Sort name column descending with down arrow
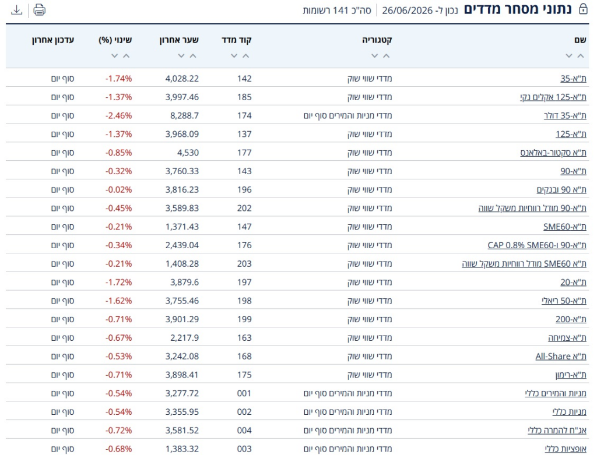This screenshot has width=597, height=455. 569,56
